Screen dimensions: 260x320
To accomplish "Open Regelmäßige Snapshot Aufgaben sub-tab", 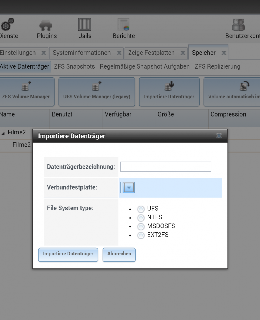I will [145, 67].
